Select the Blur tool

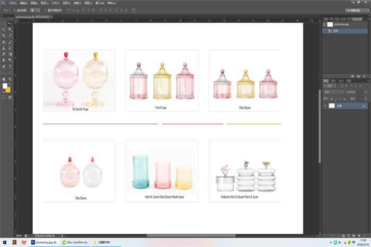click(x=4, y=60)
